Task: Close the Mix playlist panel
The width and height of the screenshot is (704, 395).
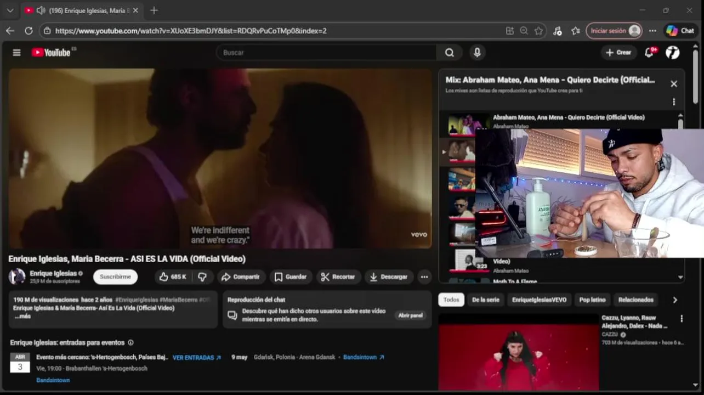Action: (674, 84)
